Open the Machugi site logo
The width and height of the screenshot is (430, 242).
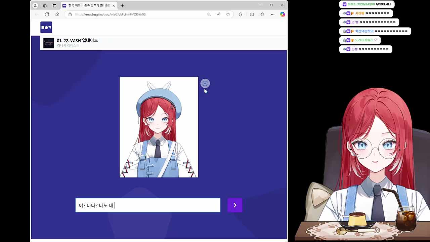pyautogui.click(x=46, y=27)
